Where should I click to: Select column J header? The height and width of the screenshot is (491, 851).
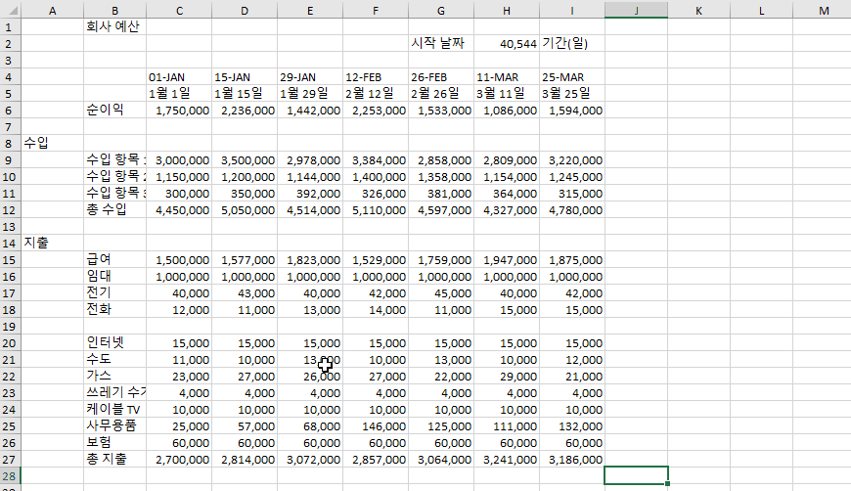pos(636,11)
